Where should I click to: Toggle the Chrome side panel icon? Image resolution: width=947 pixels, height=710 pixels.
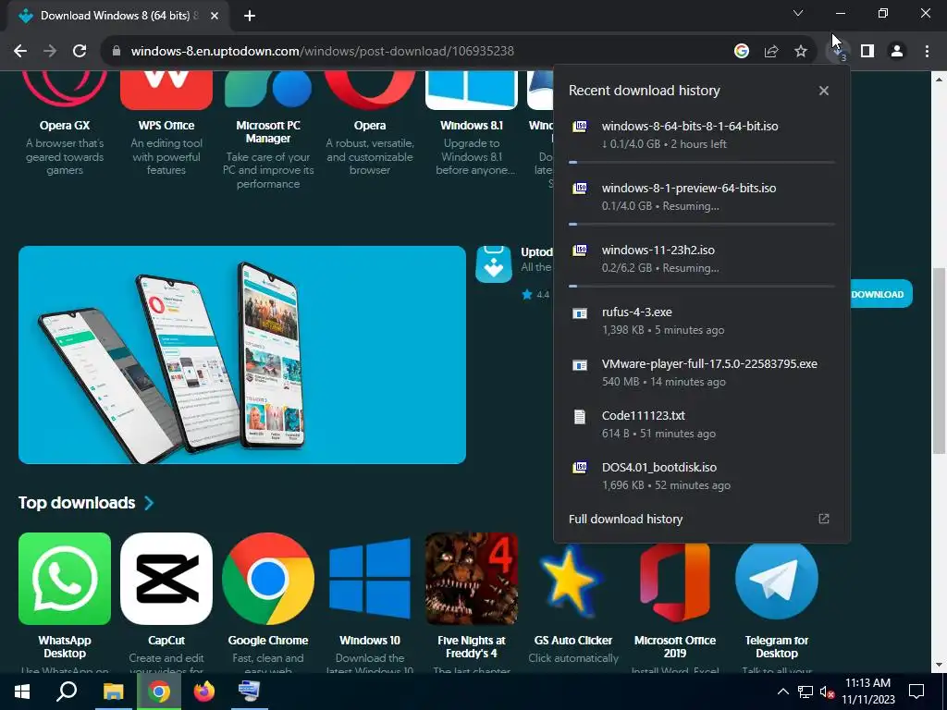(x=867, y=52)
